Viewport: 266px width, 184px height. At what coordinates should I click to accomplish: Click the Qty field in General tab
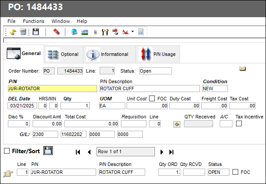tap(75, 106)
